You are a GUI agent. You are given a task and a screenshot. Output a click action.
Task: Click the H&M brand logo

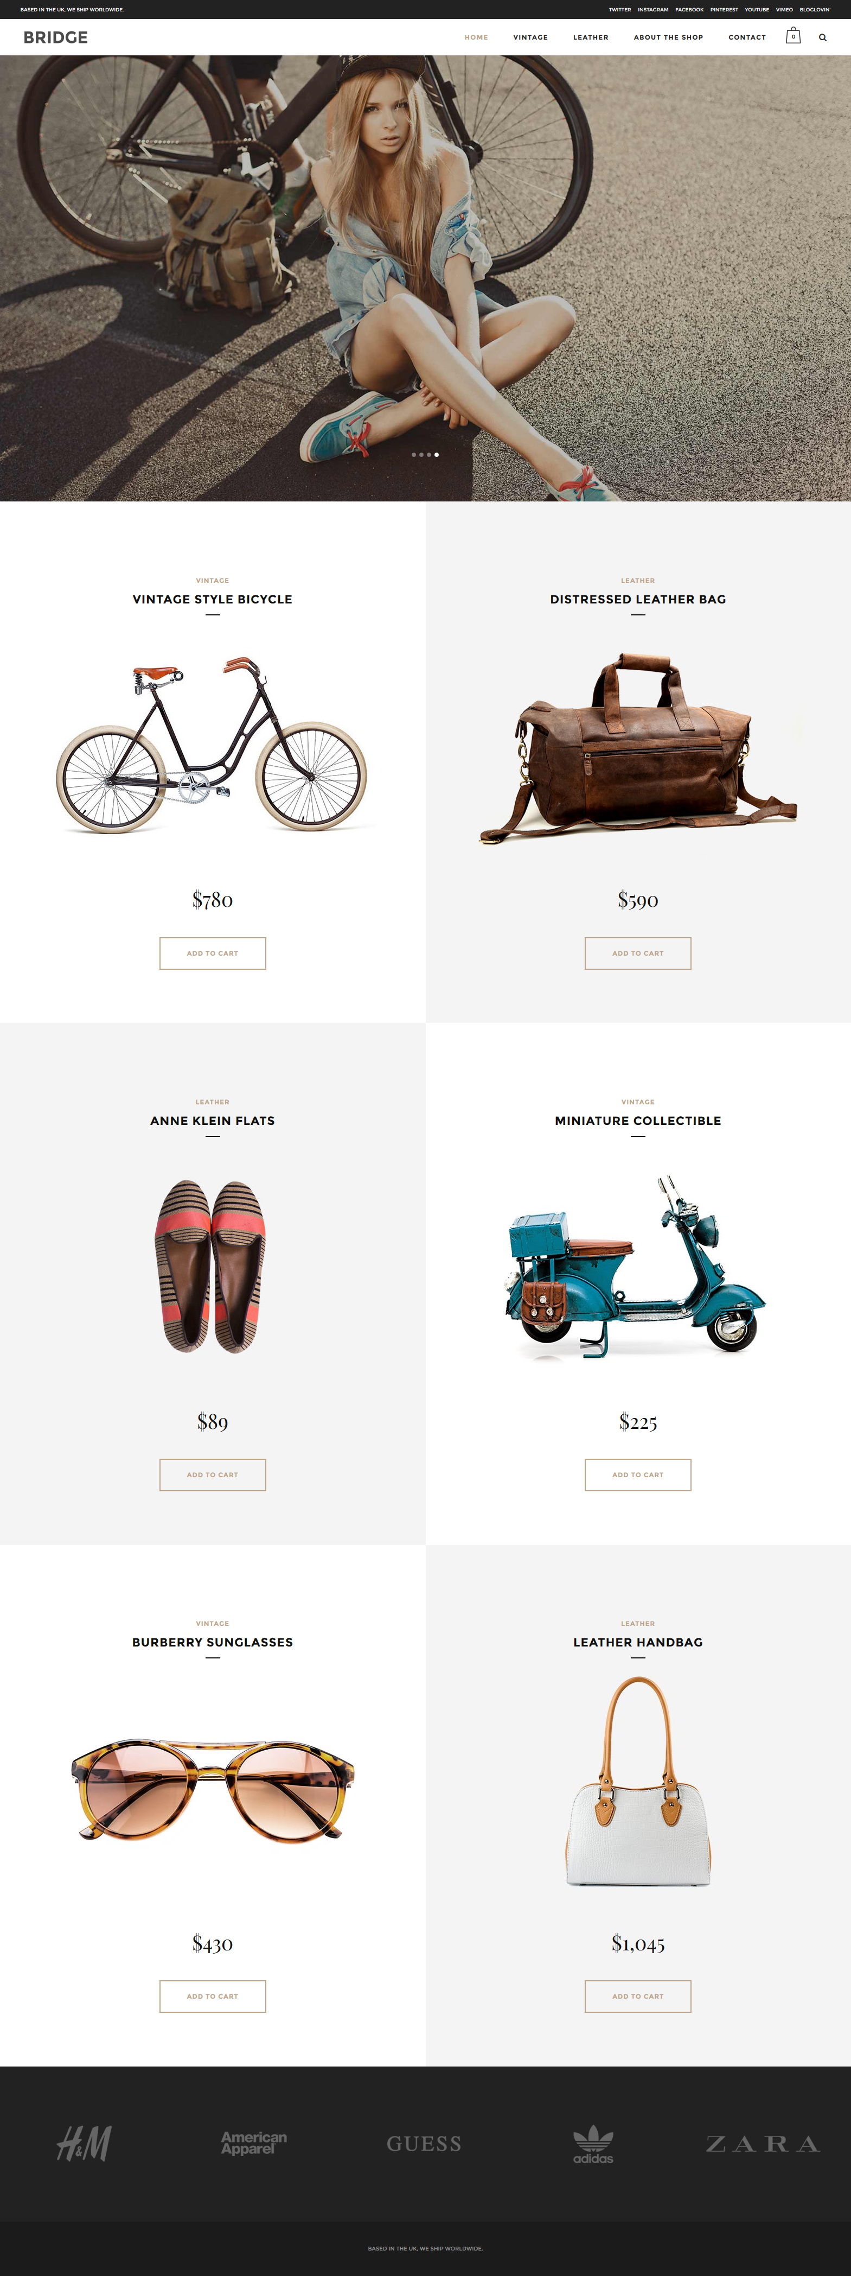[x=85, y=2144]
